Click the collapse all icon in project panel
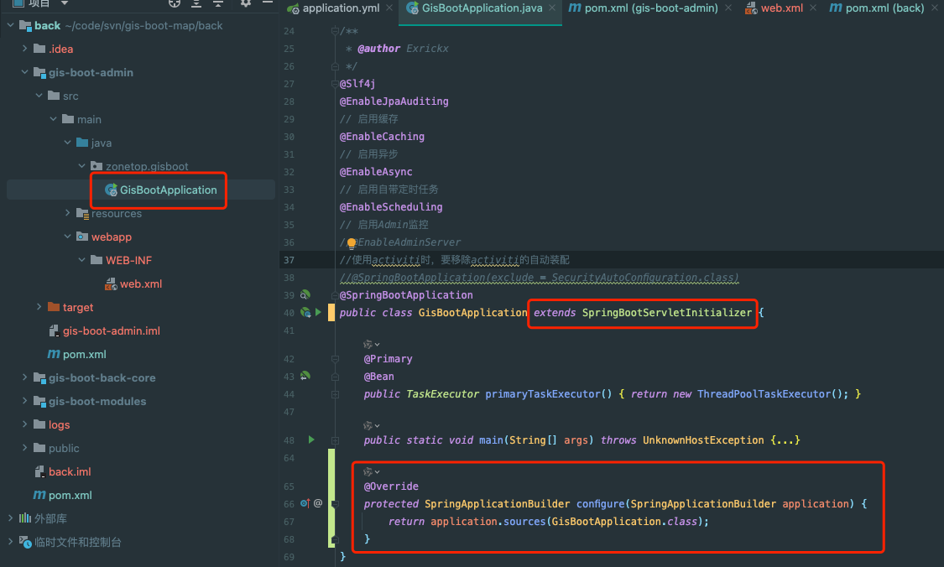Image resolution: width=944 pixels, height=567 pixels. (x=217, y=3)
